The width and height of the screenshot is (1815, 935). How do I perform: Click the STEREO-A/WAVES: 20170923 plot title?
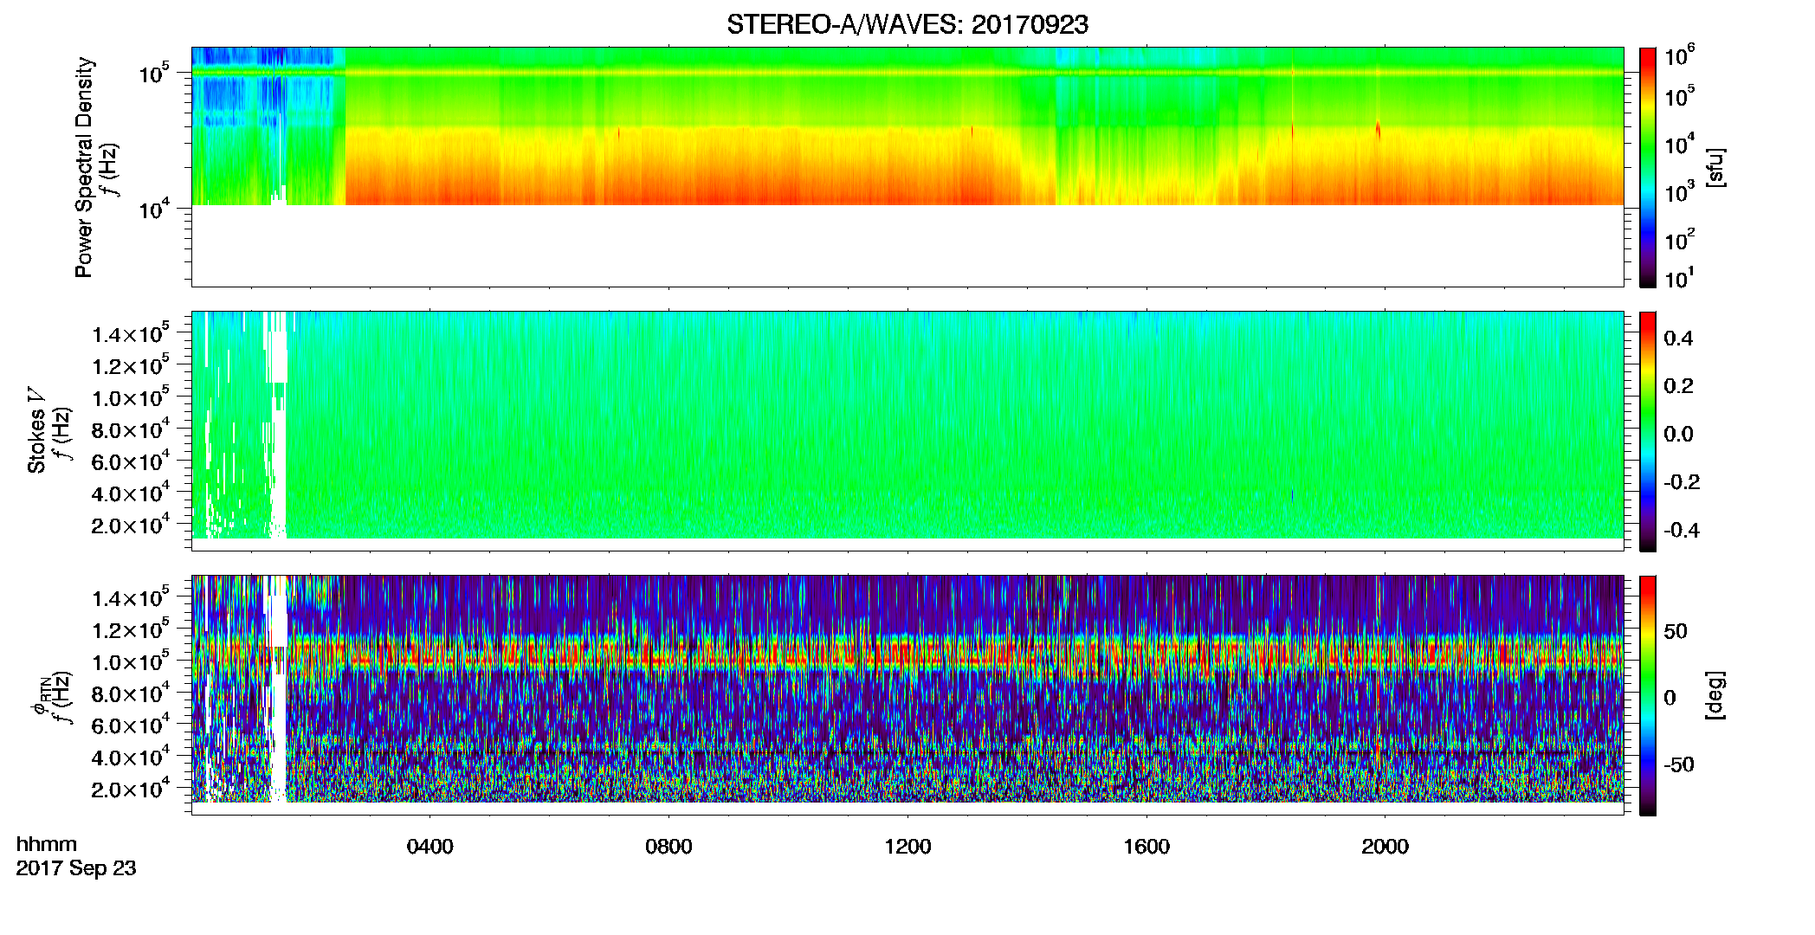pos(907,25)
